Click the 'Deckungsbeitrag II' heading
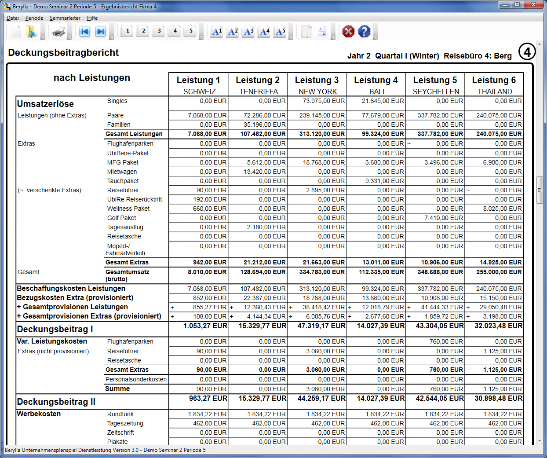 click(x=56, y=402)
